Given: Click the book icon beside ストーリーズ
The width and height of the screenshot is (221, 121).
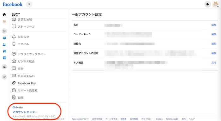Looking at the screenshot, I should coord(14,26).
